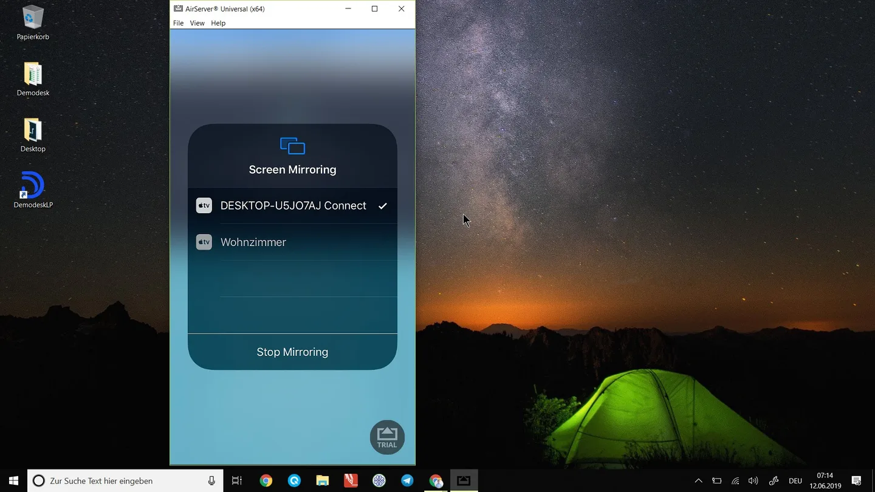Select Wohnzimmer Apple TV device

click(x=292, y=242)
